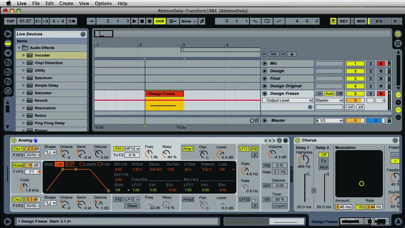Click the TAP tempo button

[10, 21]
